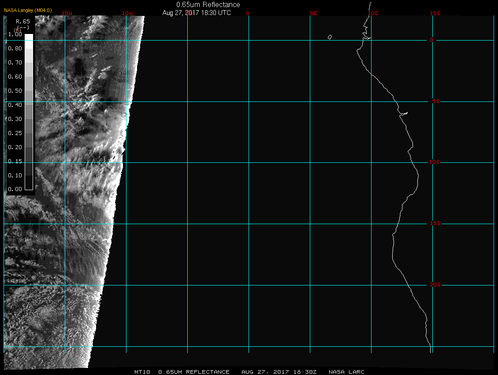The width and height of the screenshot is (498, 375).
Task: Click the 0.80 colorbar value
Action: 15,49
